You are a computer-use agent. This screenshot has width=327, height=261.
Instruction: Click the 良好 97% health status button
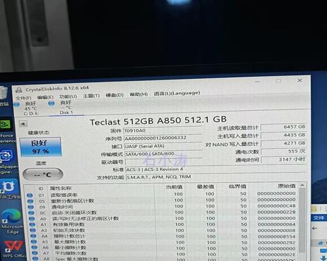click(x=41, y=147)
